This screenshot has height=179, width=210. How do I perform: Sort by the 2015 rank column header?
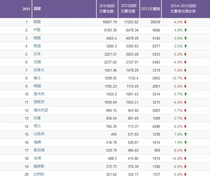click(26, 9)
